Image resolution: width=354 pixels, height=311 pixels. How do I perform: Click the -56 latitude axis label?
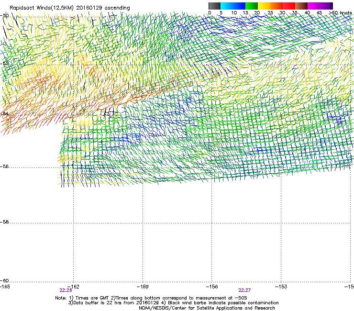pos(5,167)
